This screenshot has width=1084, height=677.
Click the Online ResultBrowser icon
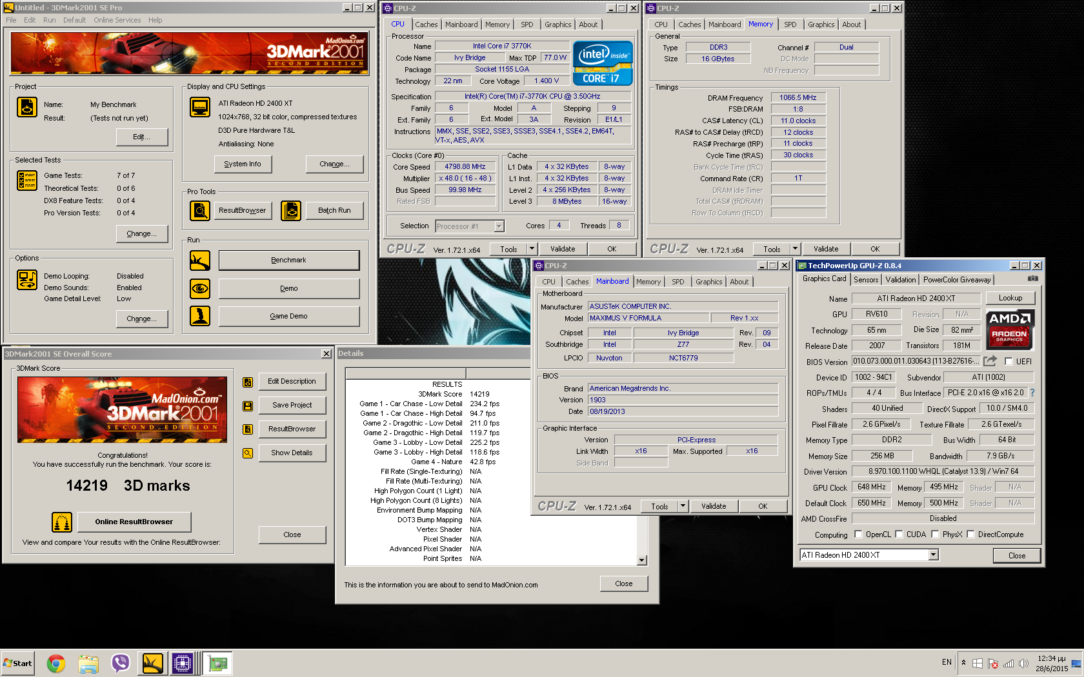click(x=62, y=522)
